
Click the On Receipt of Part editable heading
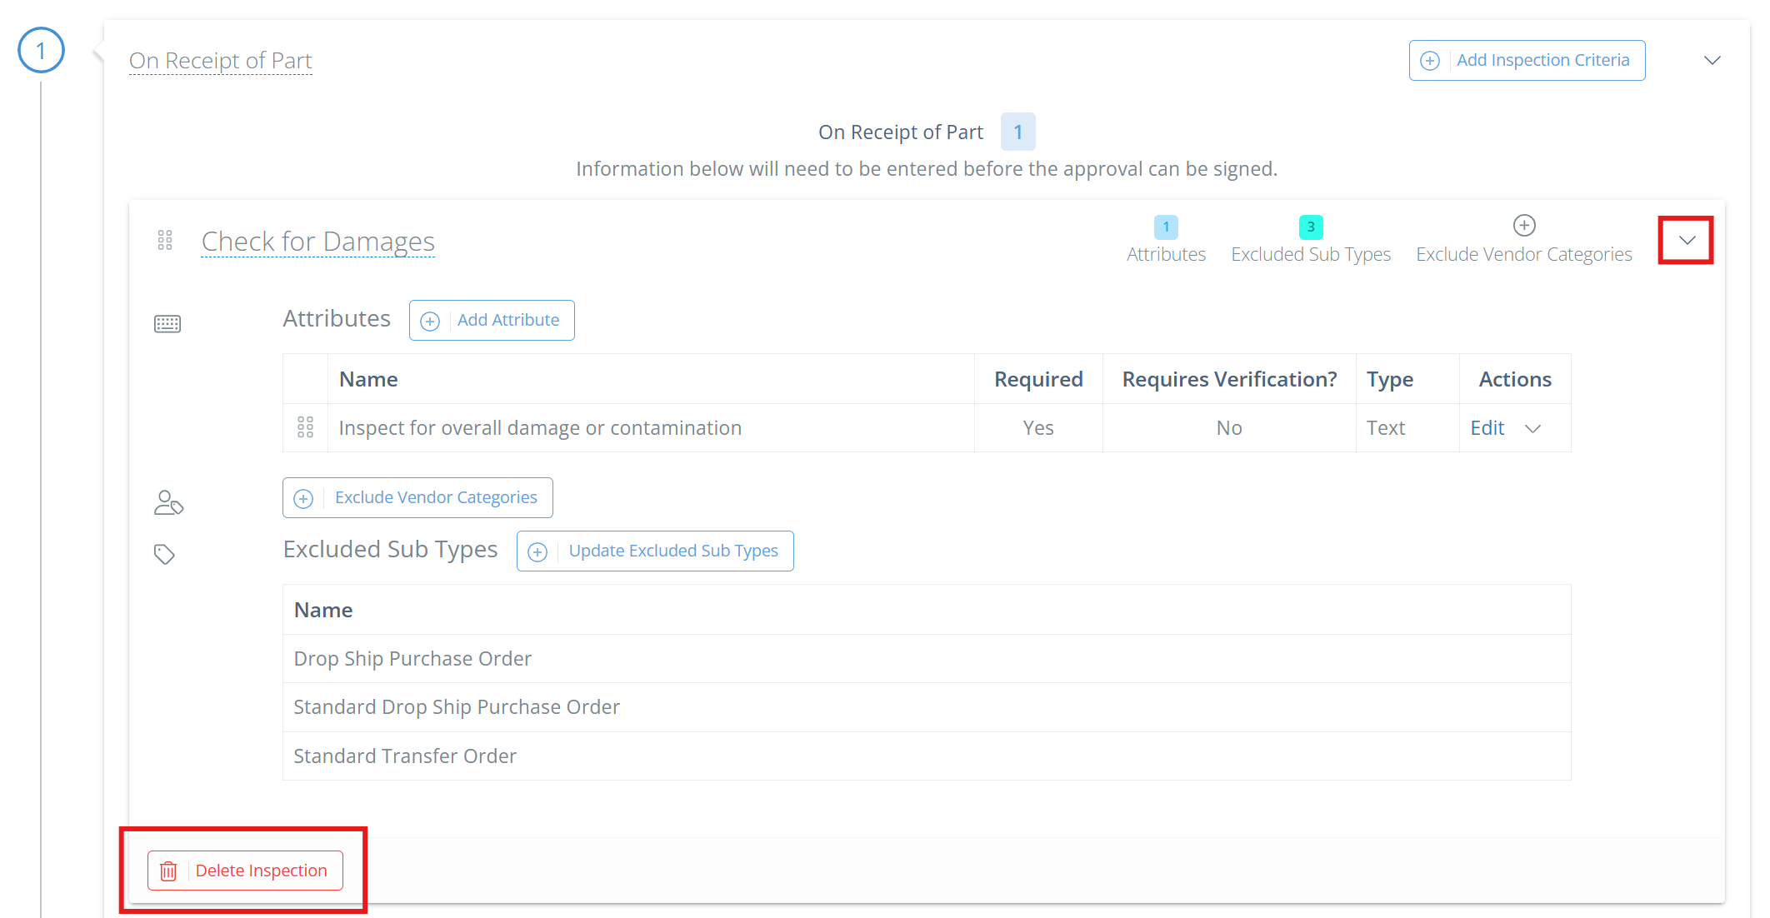click(220, 61)
